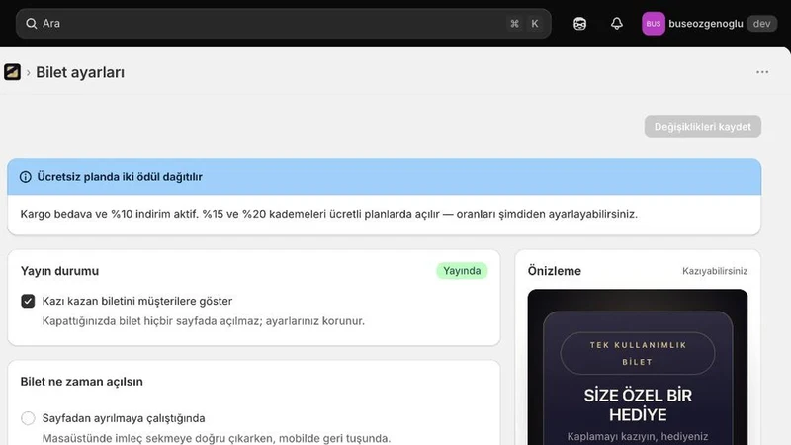Click the Kargo bedava banner description text

(x=329, y=214)
